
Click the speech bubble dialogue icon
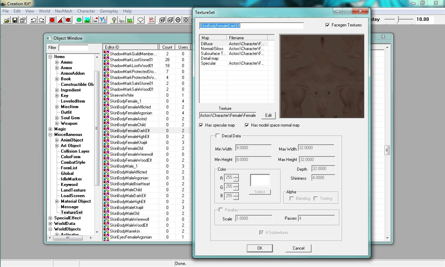coord(140,20)
